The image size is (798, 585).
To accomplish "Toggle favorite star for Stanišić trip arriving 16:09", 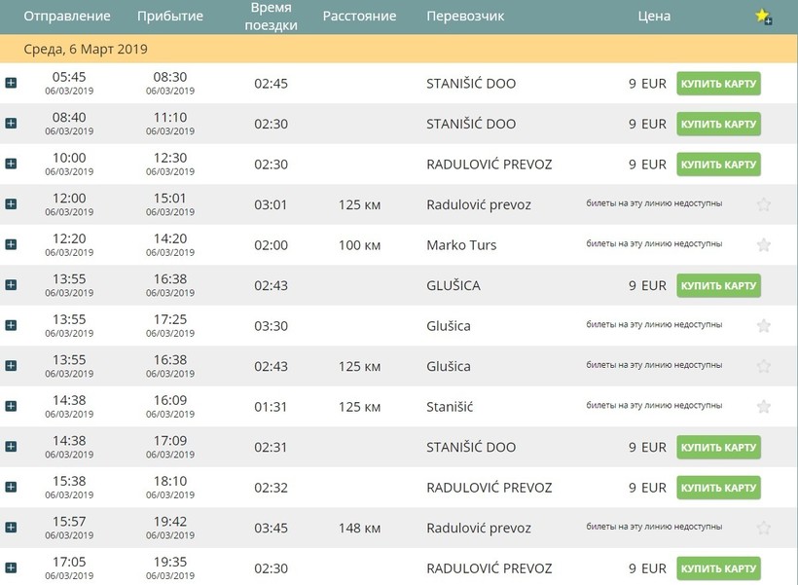I will tap(764, 407).
